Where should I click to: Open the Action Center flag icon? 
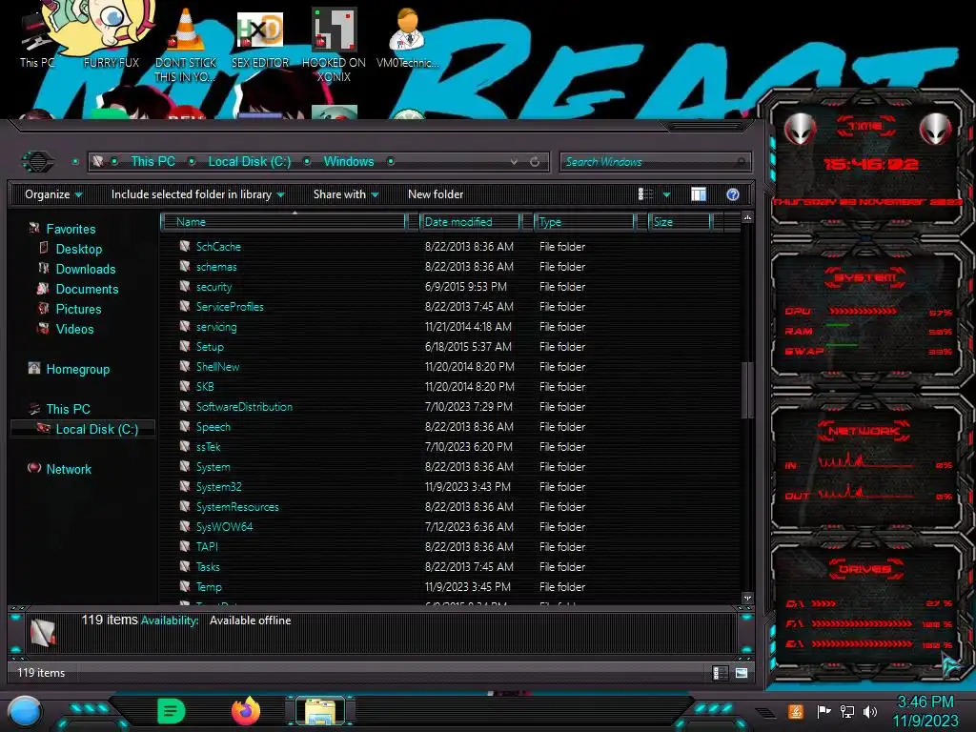pyautogui.click(x=823, y=711)
